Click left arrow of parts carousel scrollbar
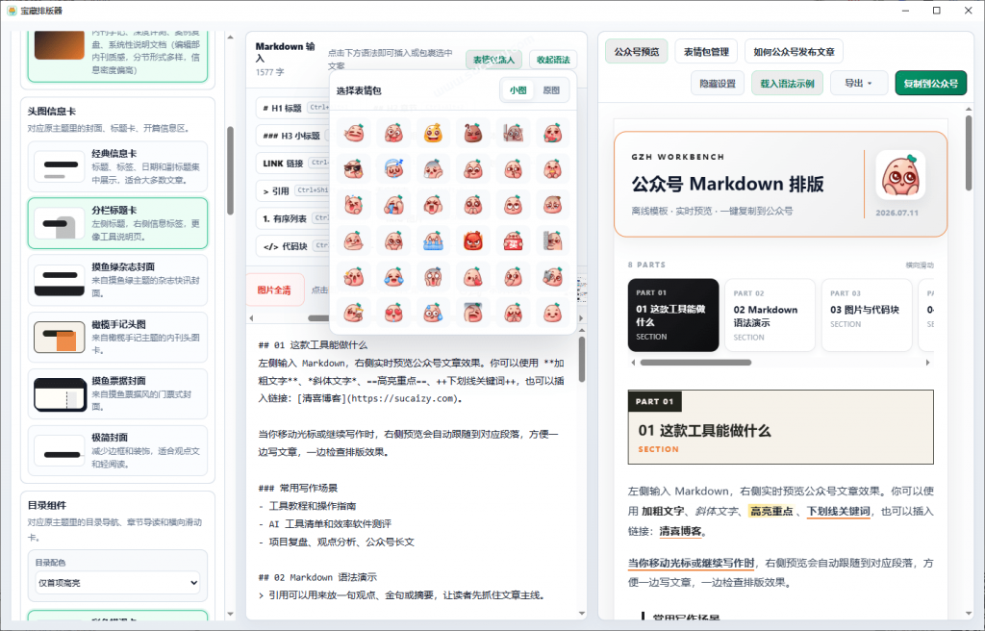985x631 pixels. point(633,363)
